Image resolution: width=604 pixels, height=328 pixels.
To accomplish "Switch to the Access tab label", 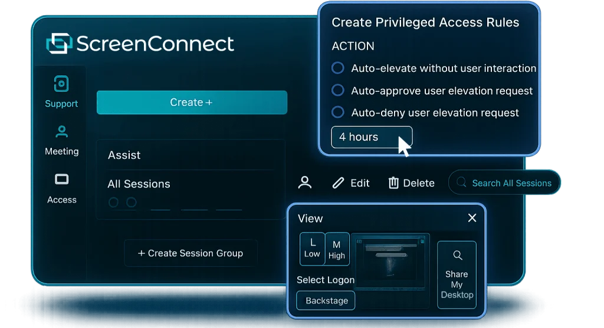I will (61, 200).
